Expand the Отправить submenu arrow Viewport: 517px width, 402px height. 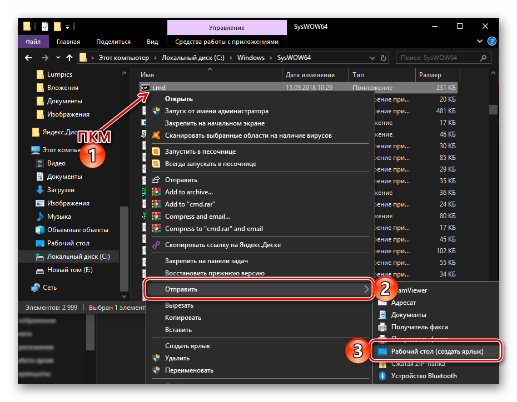click(366, 289)
